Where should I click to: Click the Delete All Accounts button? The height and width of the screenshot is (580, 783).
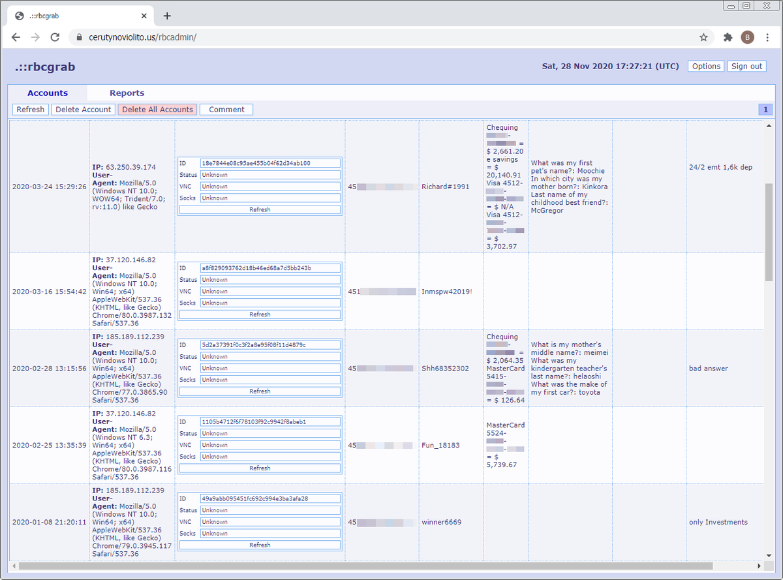pos(157,110)
